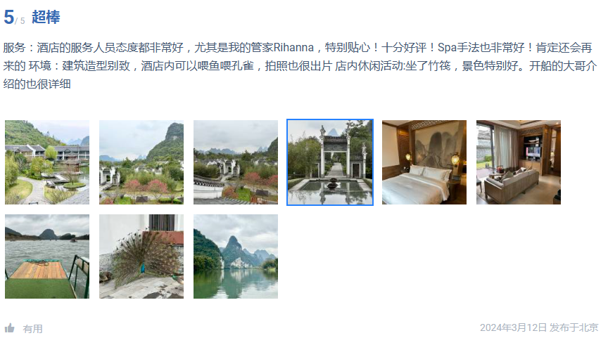This screenshot has height=338, width=608.
Task: Click the review text mentioning Rihanna
Action: click(298, 48)
